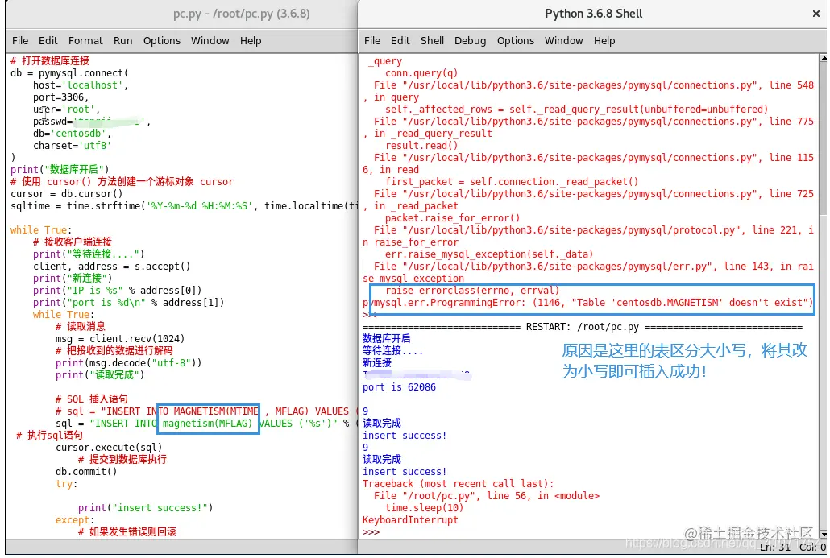Screen dimensions: 830x558
Task: Open the Run menu in editor window
Action: coord(122,41)
